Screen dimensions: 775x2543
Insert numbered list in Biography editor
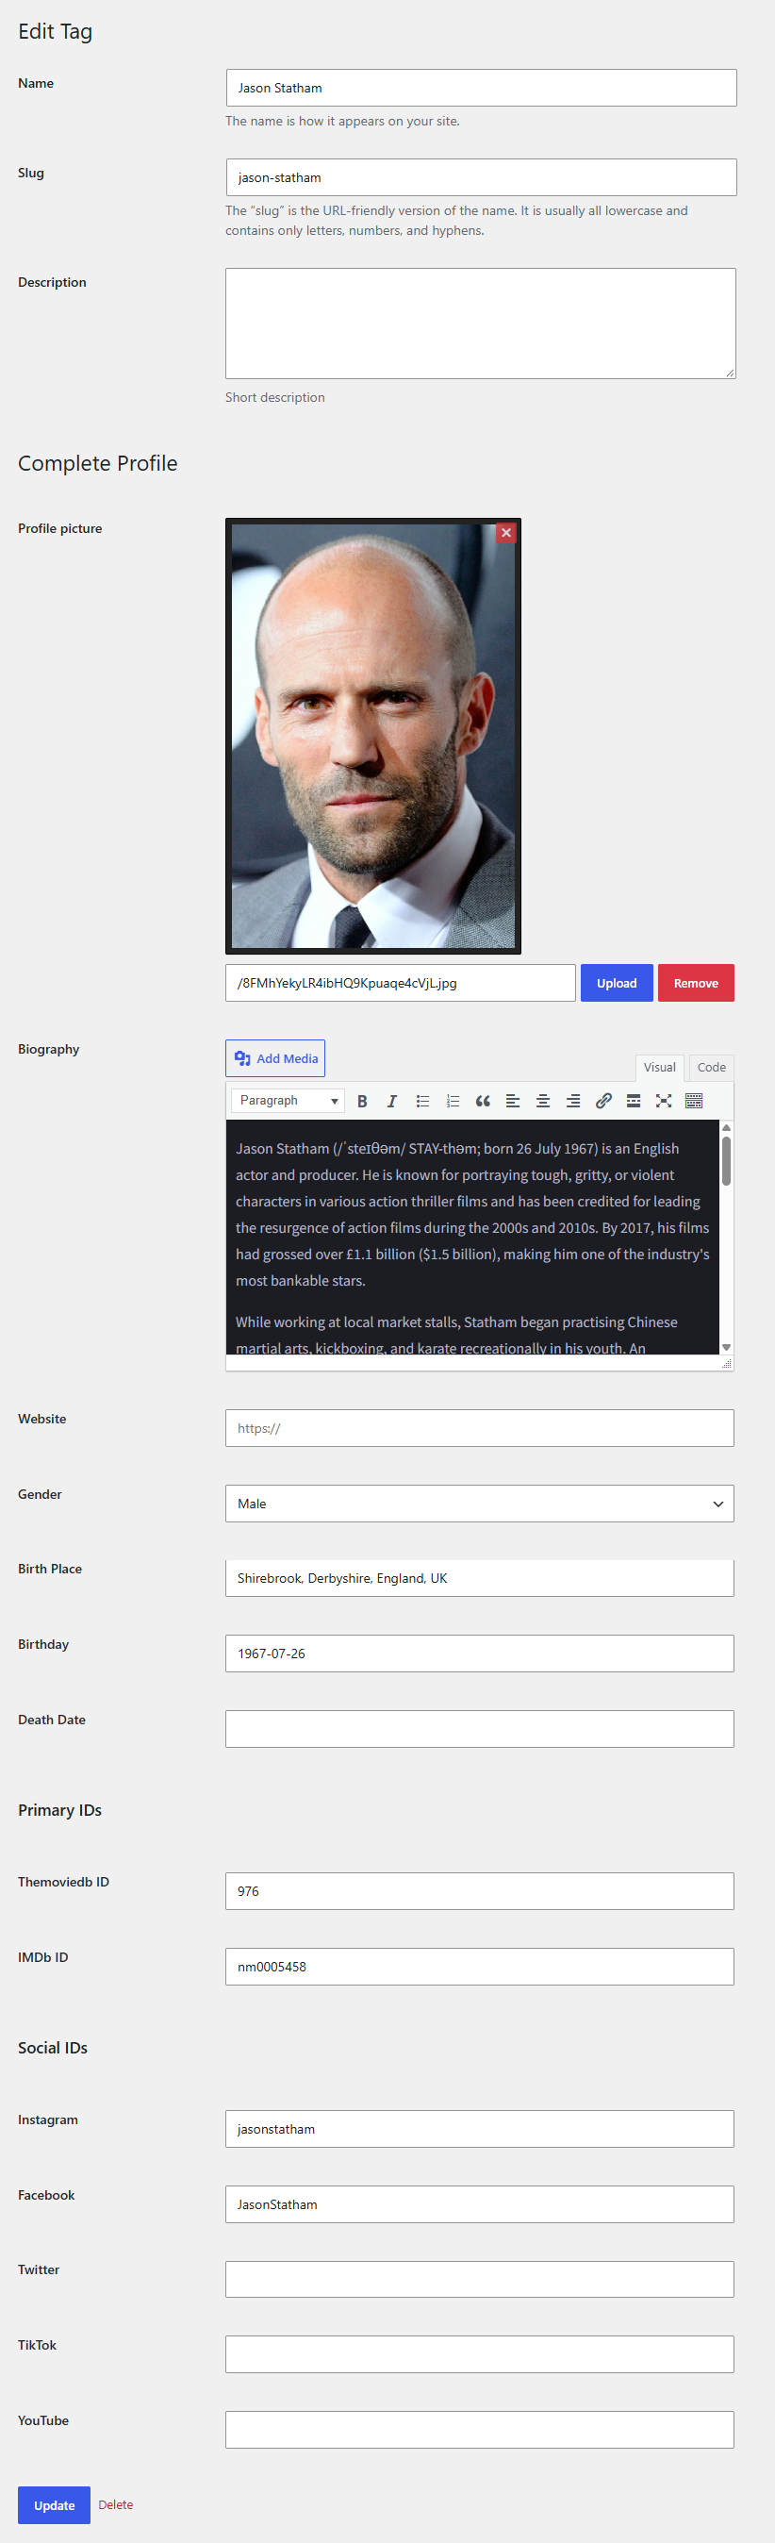pyautogui.click(x=453, y=1101)
